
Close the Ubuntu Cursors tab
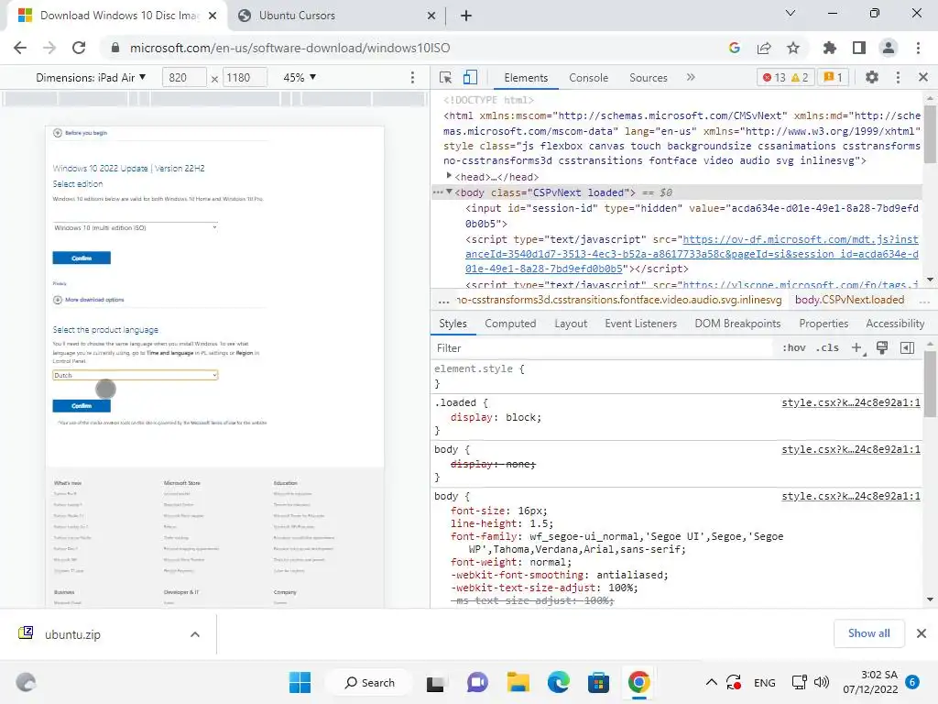click(x=431, y=16)
